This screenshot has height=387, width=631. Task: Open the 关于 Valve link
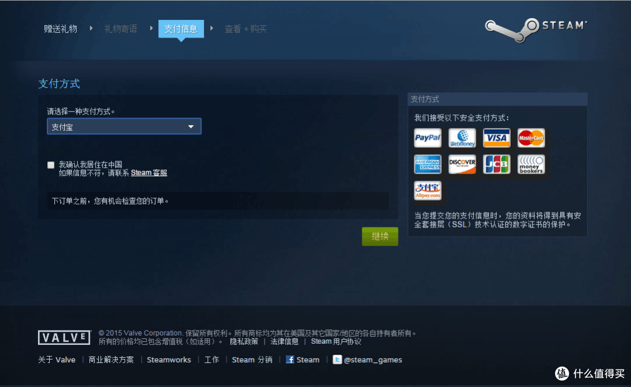(57, 360)
